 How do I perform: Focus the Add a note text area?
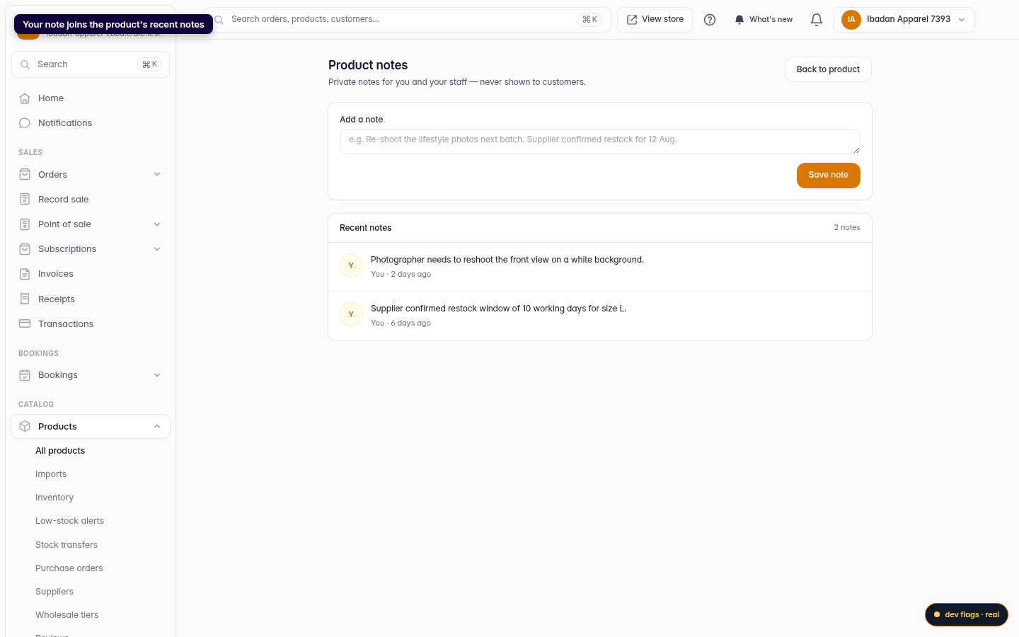[600, 142]
